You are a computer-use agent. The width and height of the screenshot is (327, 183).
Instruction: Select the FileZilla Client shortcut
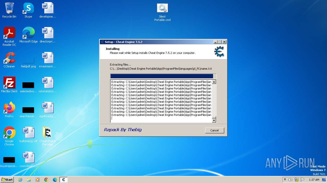click(9, 85)
